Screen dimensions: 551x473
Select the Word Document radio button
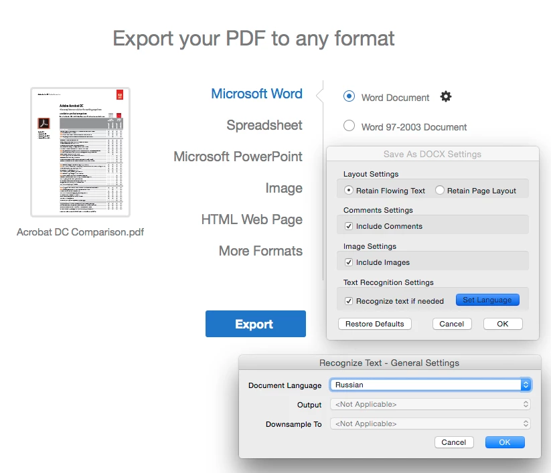(x=349, y=96)
